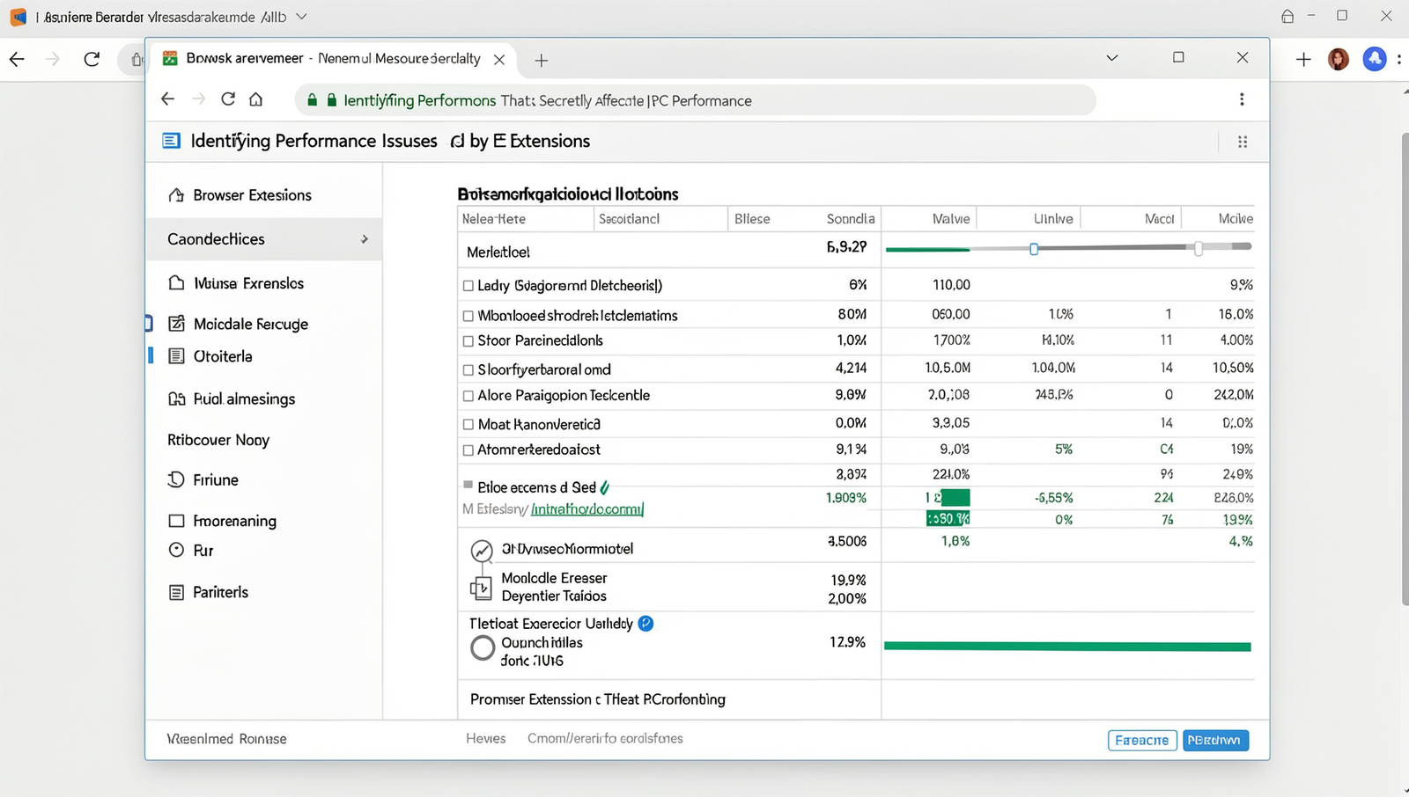
Task: Click the Muiuse Exrenslos folder icon
Action: tap(176, 283)
